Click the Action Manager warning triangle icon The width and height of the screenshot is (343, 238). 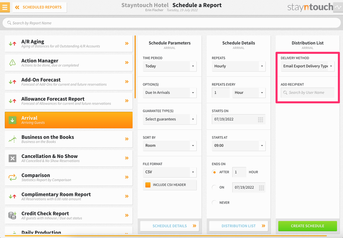coord(12,62)
